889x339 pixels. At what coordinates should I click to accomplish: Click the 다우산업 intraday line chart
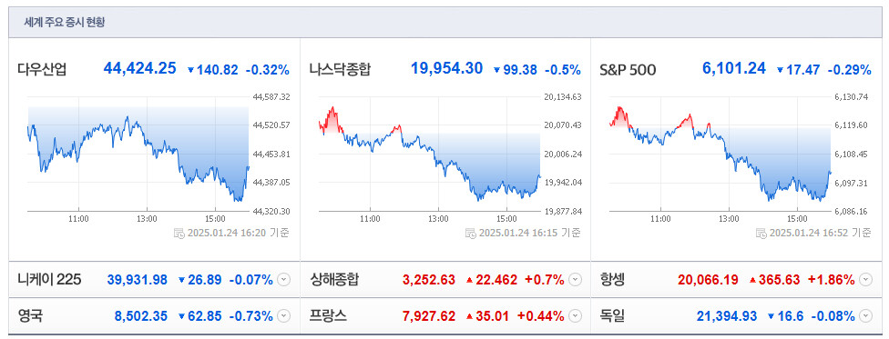pos(138,154)
